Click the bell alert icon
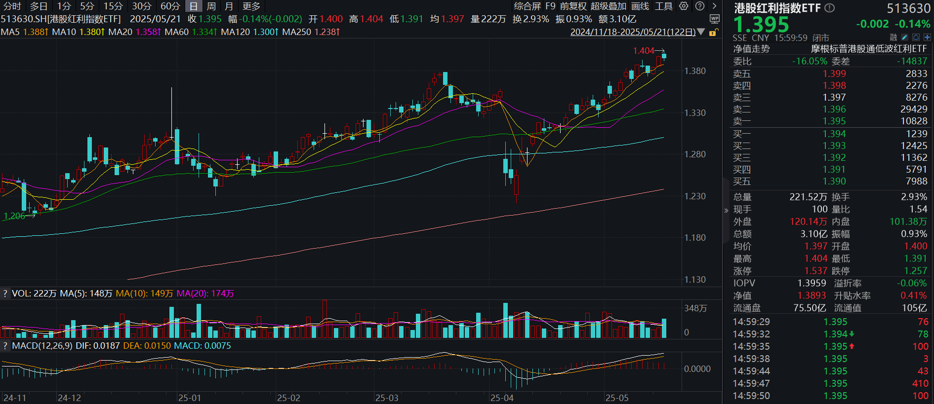This screenshot has width=934, height=404. [x=916, y=37]
